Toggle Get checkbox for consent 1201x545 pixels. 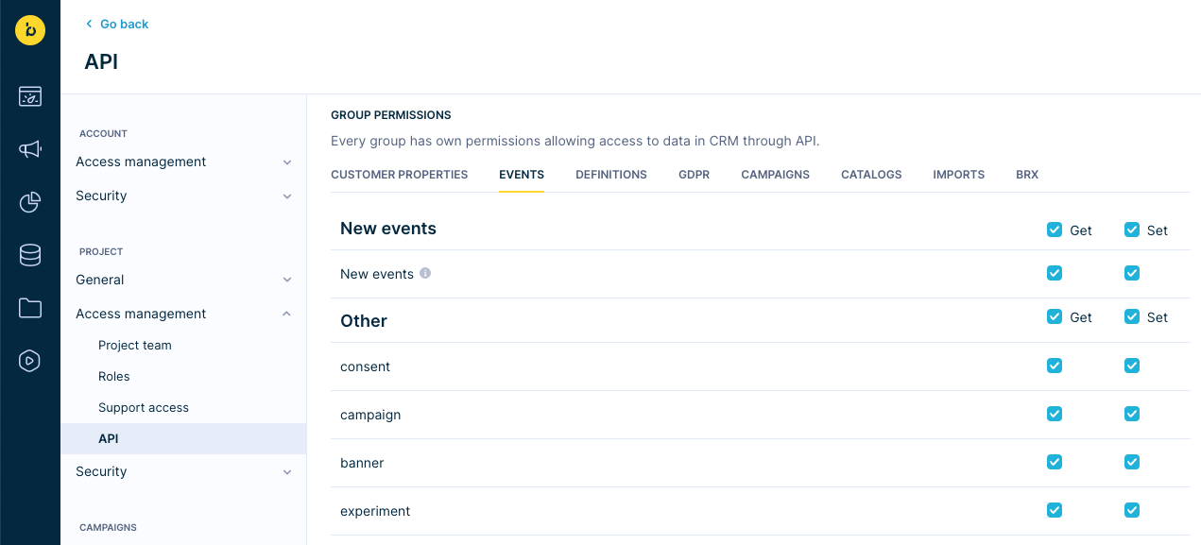(x=1055, y=366)
